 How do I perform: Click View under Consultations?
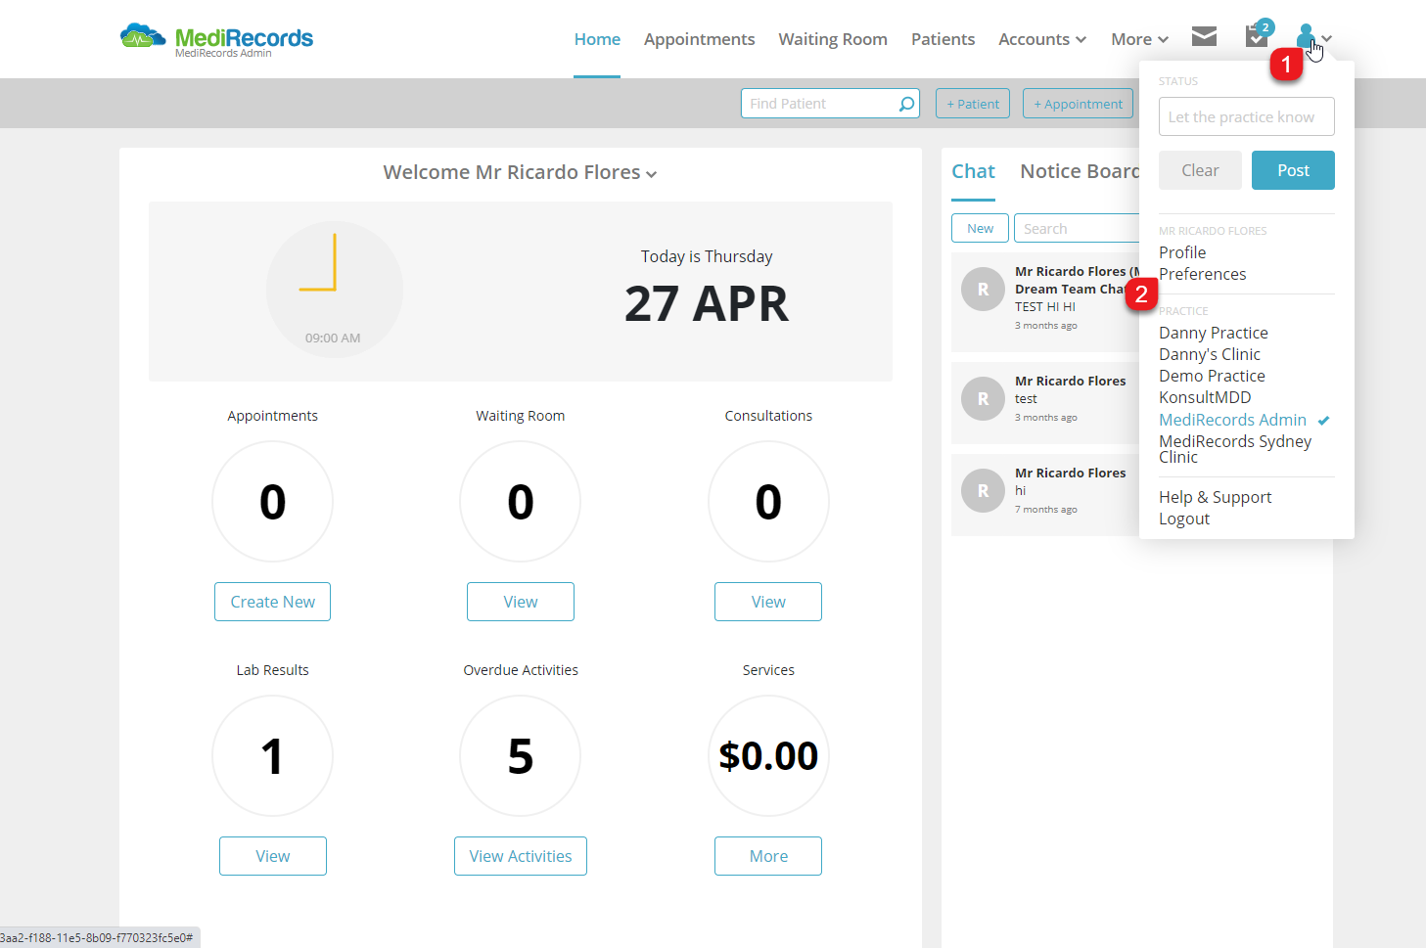point(768,602)
